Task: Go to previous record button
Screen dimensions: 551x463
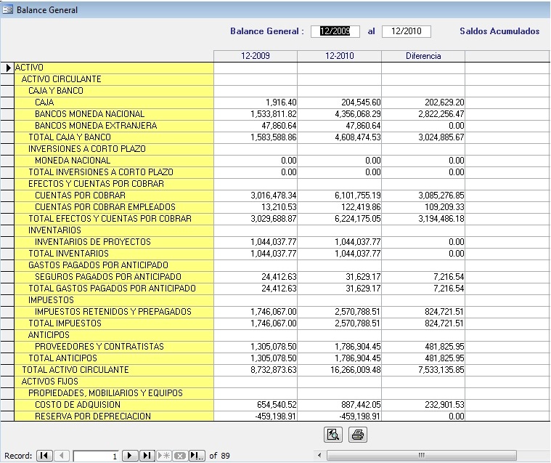Action: (62, 456)
